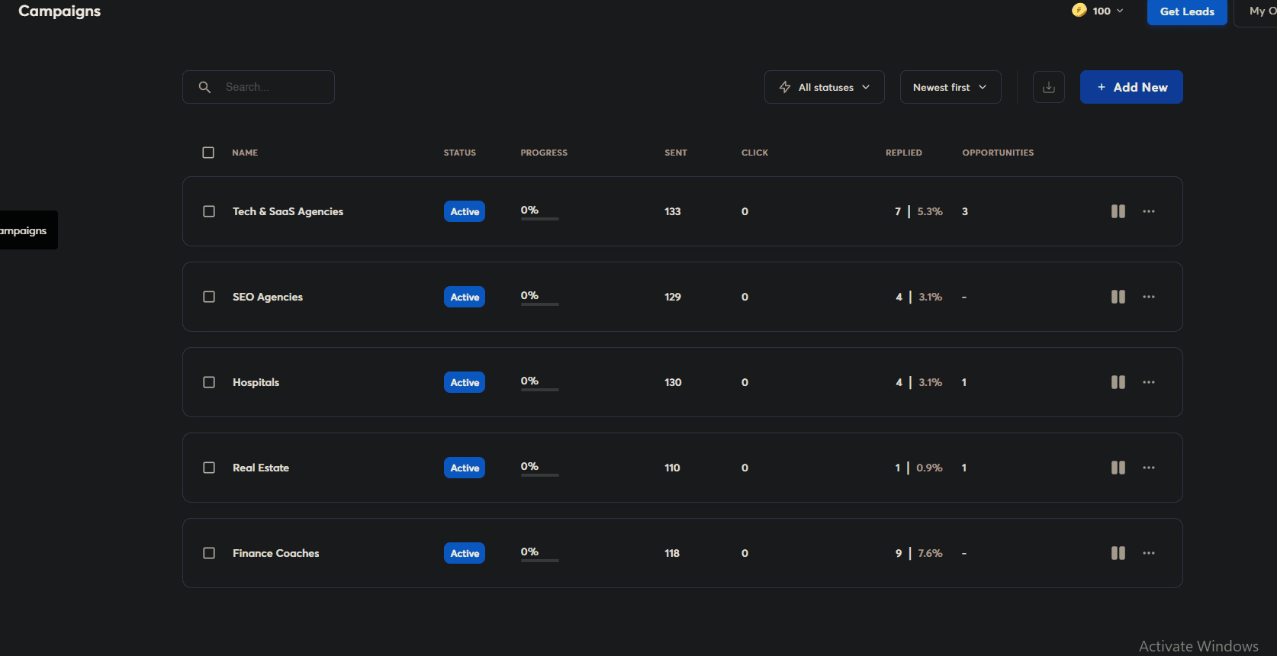Image resolution: width=1277 pixels, height=656 pixels.
Task: Open more options for Real Estate
Action: tap(1149, 468)
